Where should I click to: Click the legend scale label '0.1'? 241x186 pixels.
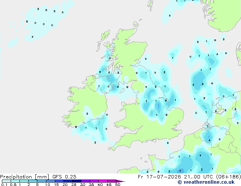(4, 184)
